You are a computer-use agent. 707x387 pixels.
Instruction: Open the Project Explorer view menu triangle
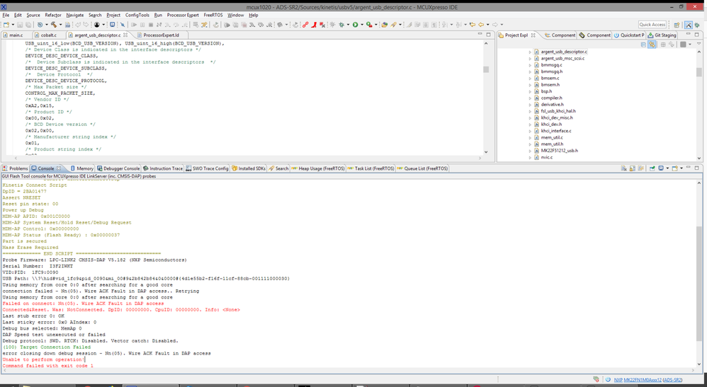point(699,44)
